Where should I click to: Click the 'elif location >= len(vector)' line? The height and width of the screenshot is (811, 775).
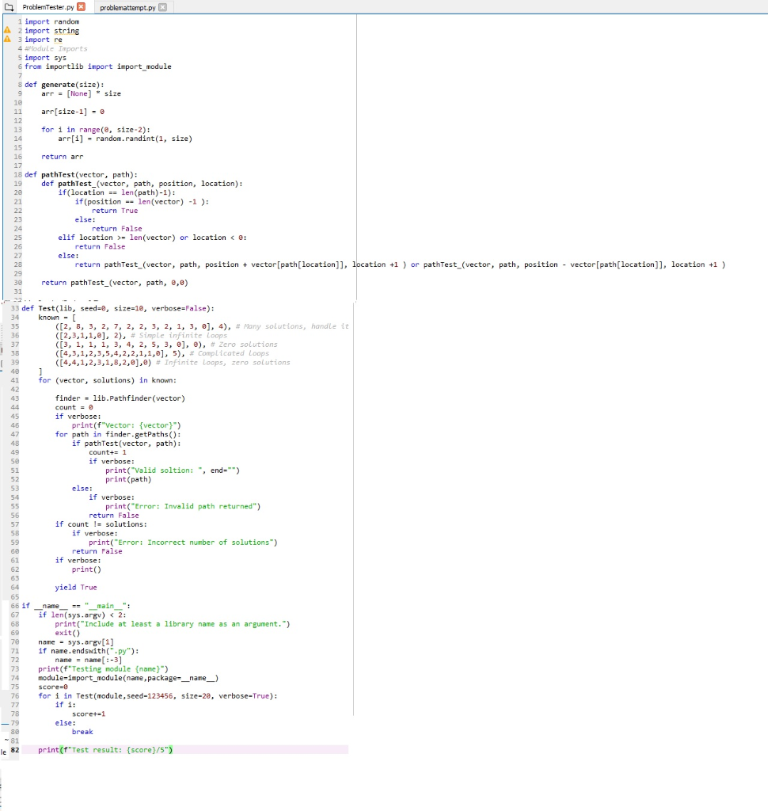click(153, 238)
